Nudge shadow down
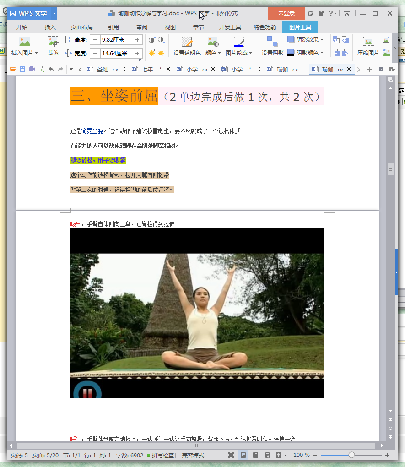The height and width of the screenshot is (467, 405). click(x=346, y=40)
